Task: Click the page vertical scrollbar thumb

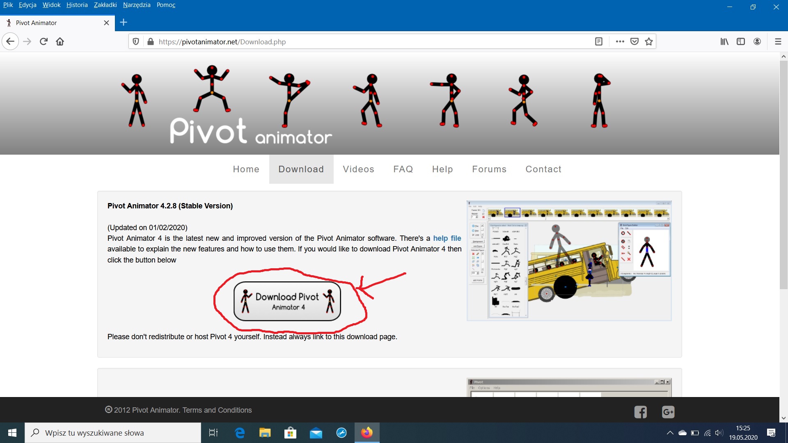Action: coord(783,174)
